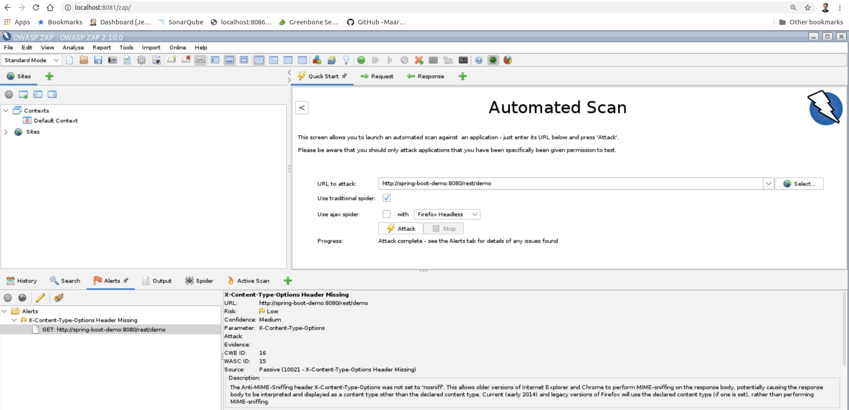Click the Options gear icon
The height and width of the screenshot is (410, 849).
141,60
